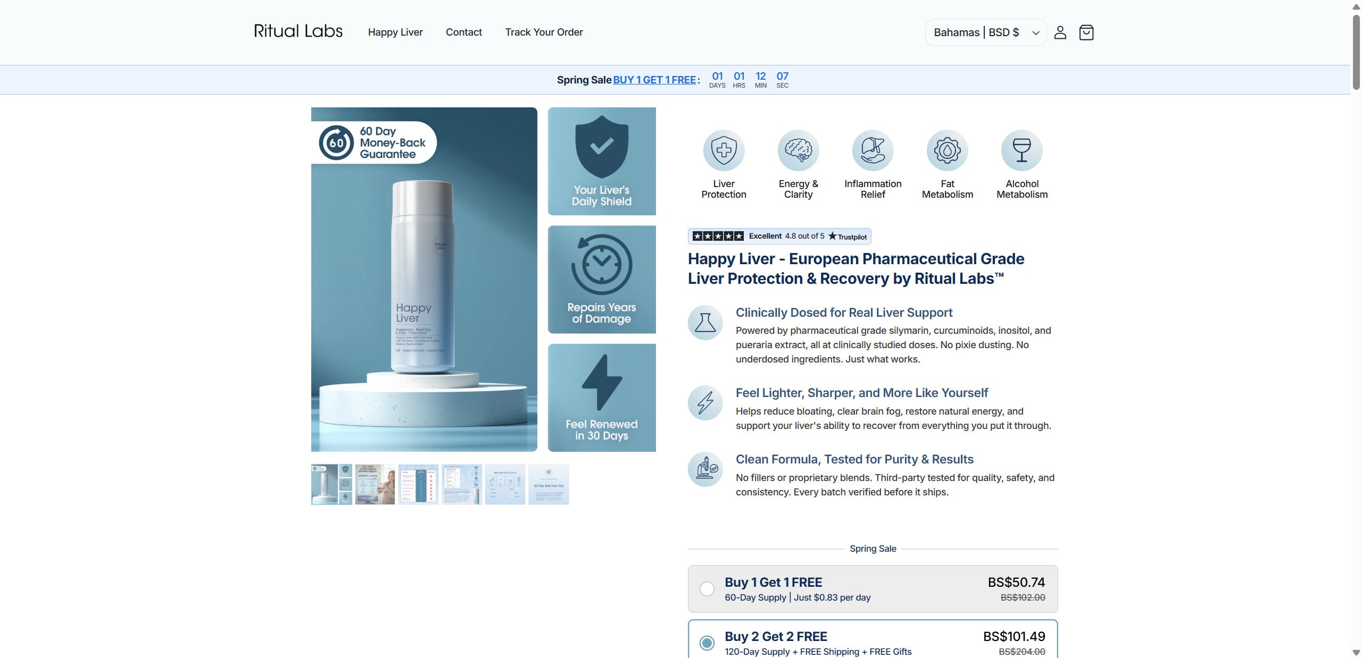Click the BS$101.49 price text
Screen dimensions: 1362x658
1014,636
